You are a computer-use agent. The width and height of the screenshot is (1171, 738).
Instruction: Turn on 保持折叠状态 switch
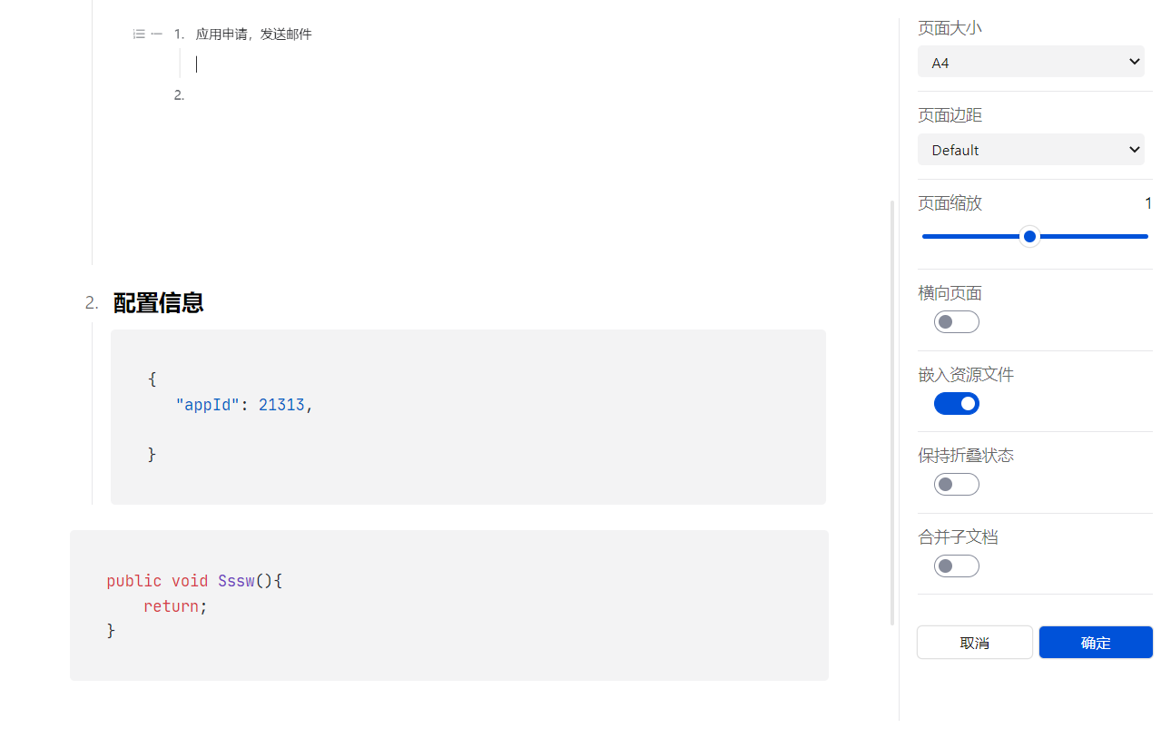[x=956, y=485]
